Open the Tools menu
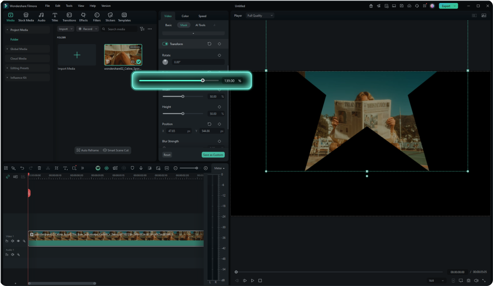Screen dimensions: 493x286 click(69, 6)
